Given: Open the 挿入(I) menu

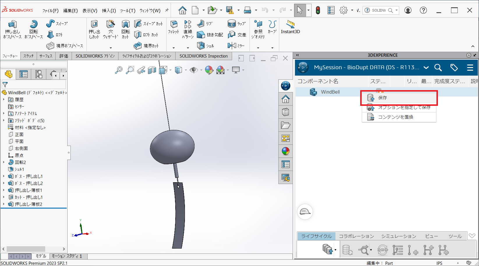Looking at the screenshot, I should click(109, 10).
